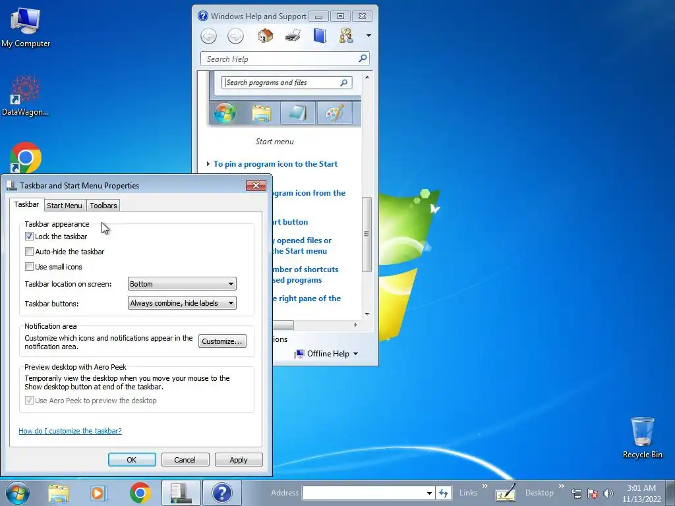Open Windows Explorer from the taskbar
Image resolution: width=675 pixels, height=506 pixels.
click(59, 493)
